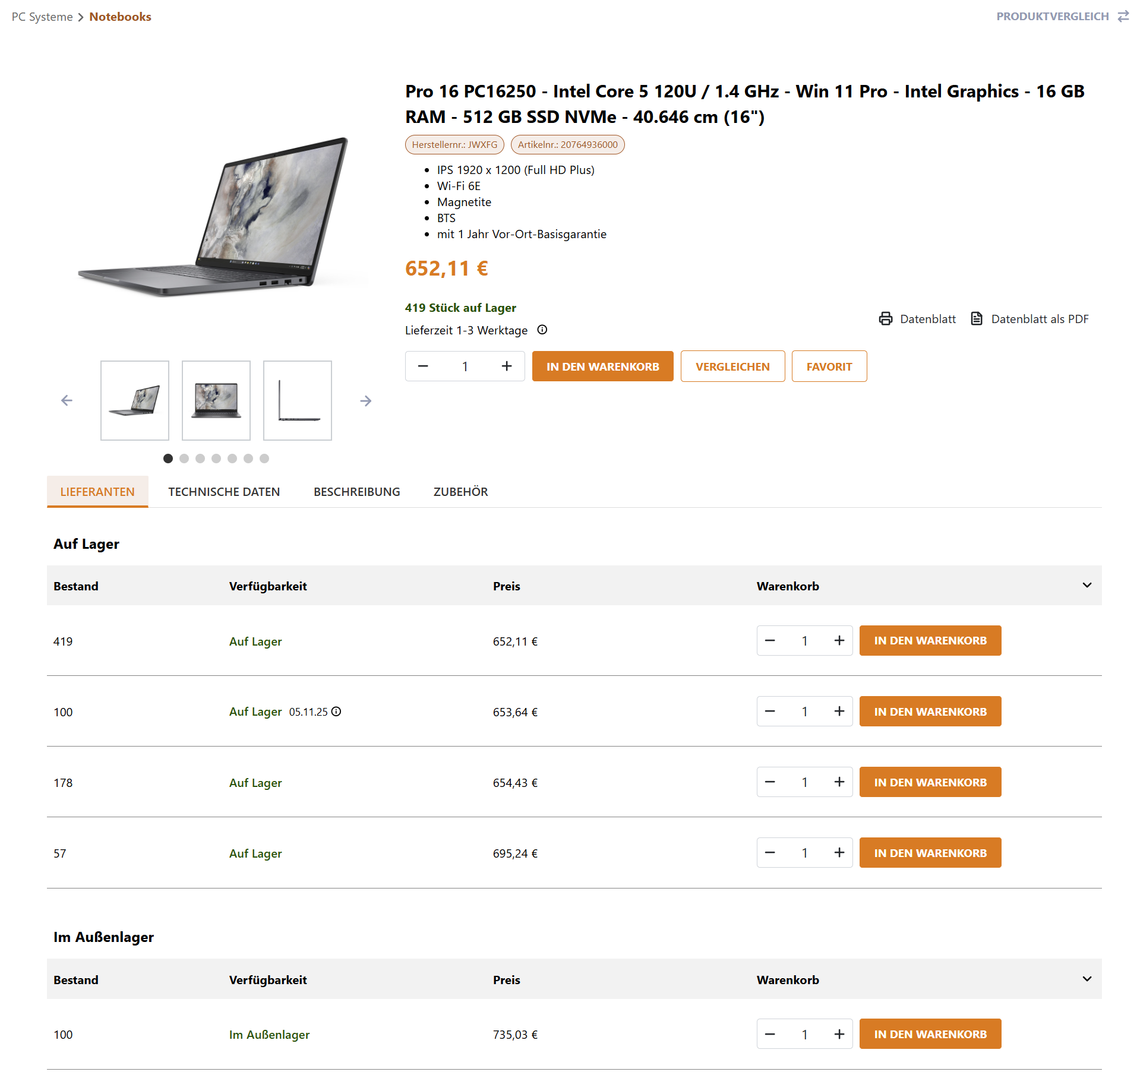Click the Lieferzeit info icon
This screenshot has width=1137, height=1075.
coord(542,330)
